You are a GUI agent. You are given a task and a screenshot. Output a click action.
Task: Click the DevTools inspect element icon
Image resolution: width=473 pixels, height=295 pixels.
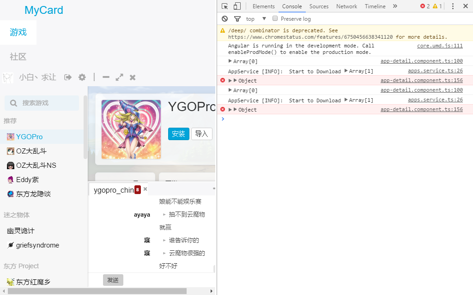[224, 6]
